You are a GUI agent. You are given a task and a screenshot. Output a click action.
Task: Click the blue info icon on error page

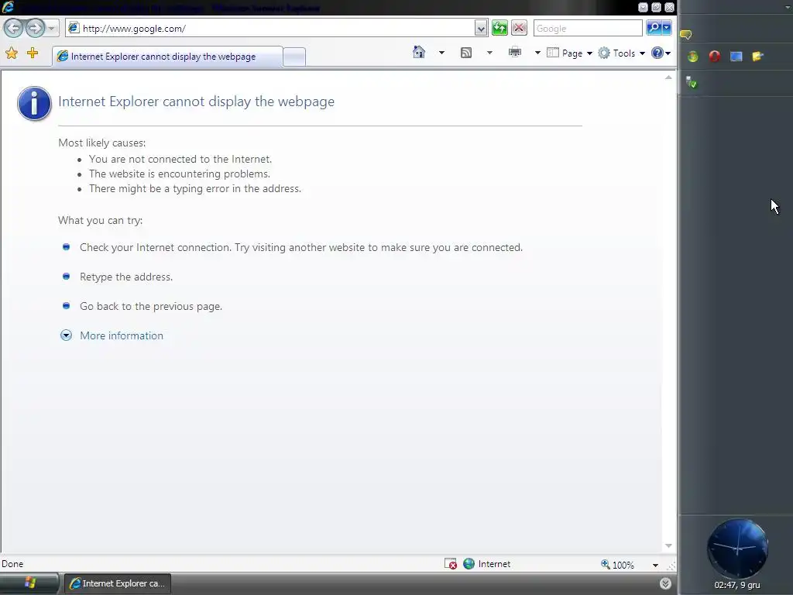[34, 103]
